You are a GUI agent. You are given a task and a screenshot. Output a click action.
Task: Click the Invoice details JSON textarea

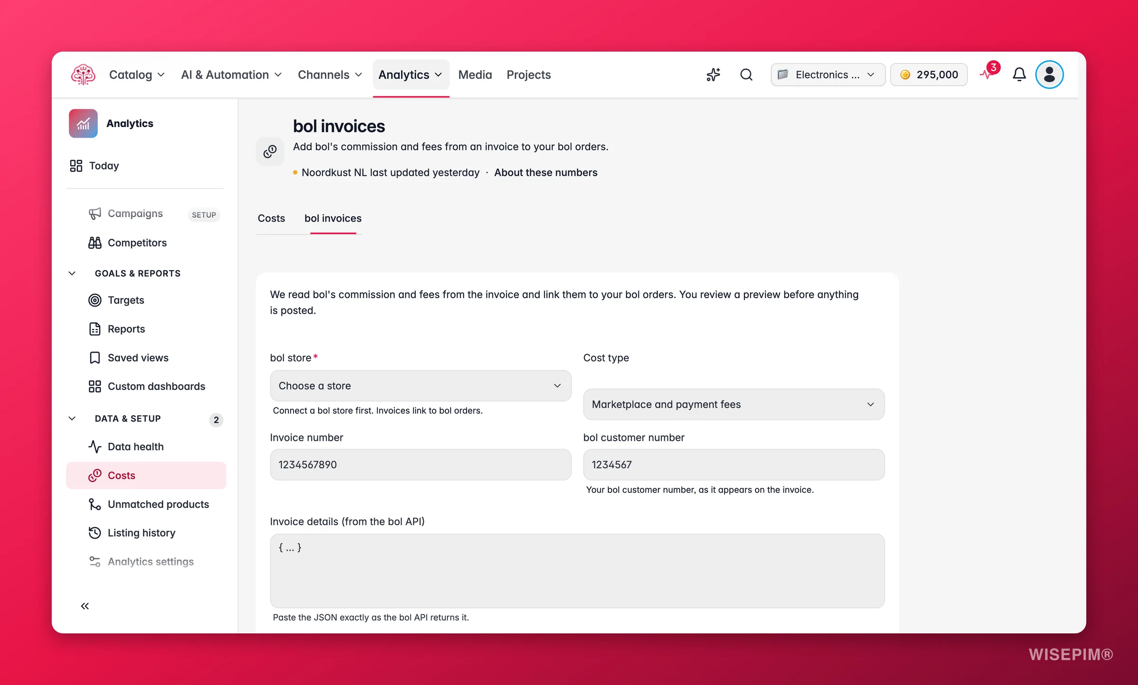tap(577, 571)
